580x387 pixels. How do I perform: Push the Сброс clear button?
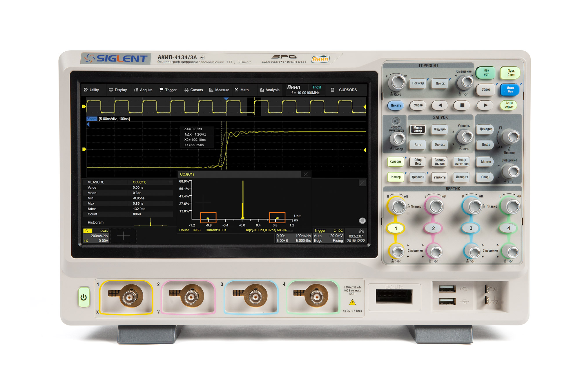point(486,89)
